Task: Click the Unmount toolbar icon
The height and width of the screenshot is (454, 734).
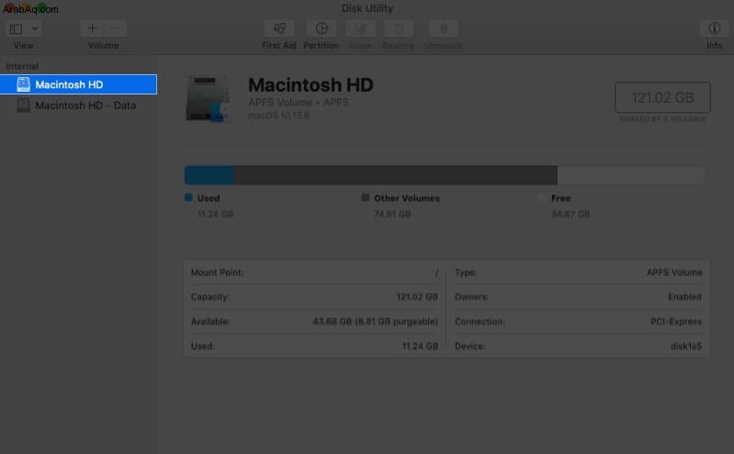Action: click(x=444, y=28)
